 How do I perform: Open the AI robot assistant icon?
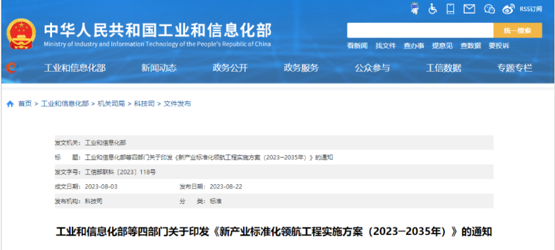pos(414,9)
